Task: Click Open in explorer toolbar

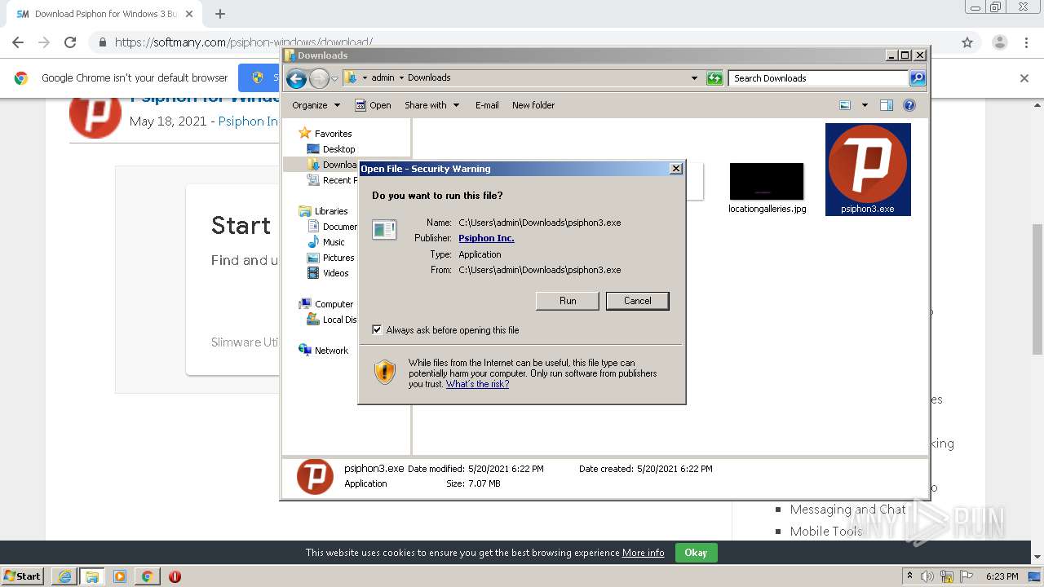Action: (x=374, y=105)
